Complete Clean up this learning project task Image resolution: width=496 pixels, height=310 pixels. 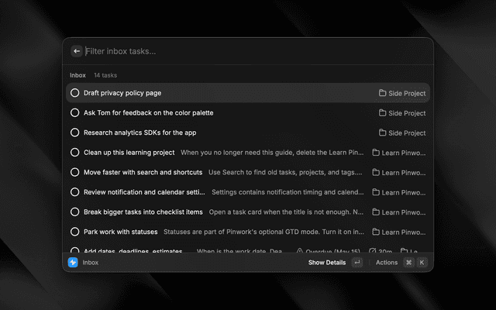point(75,152)
